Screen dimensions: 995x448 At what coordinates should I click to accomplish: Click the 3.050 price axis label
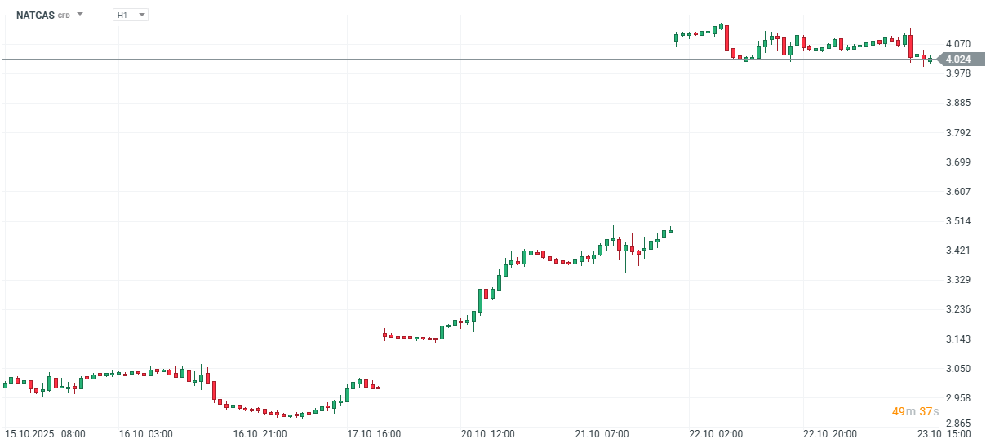coord(957,369)
